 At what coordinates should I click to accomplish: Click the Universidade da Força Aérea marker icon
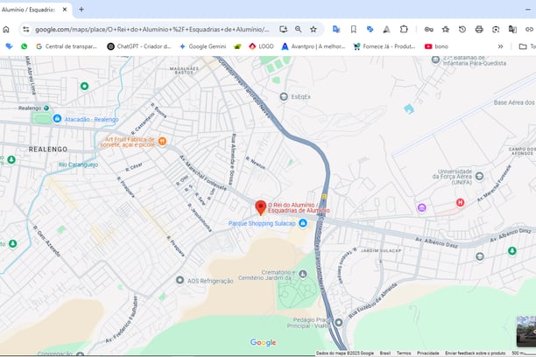(x=479, y=176)
